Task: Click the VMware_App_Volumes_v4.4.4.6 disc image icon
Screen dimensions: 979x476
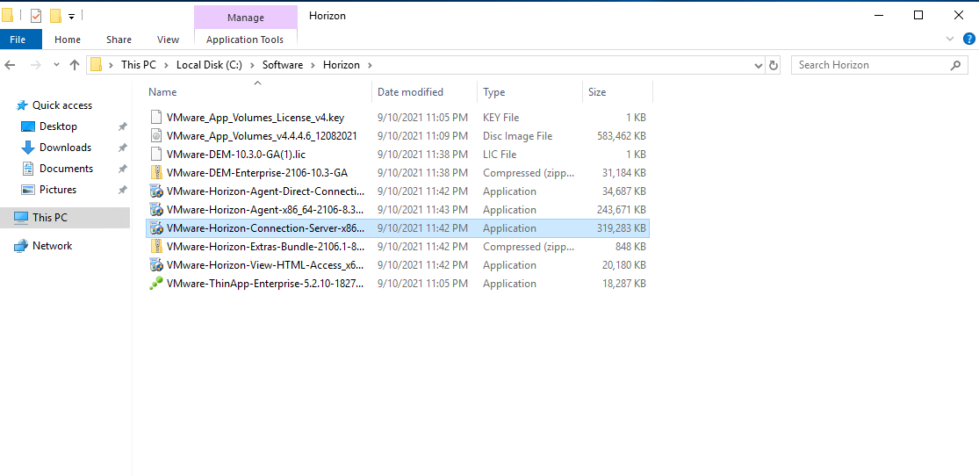Action: coord(156,135)
